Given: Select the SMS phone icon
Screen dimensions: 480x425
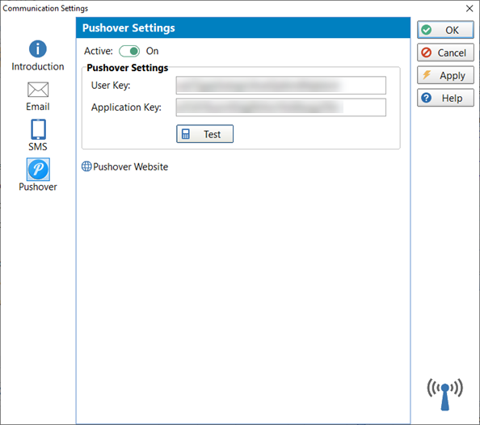Looking at the screenshot, I should click(38, 129).
